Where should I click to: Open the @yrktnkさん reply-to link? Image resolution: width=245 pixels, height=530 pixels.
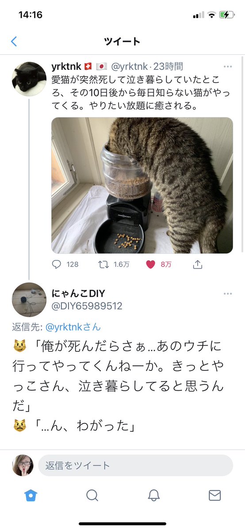click(x=73, y=327)
